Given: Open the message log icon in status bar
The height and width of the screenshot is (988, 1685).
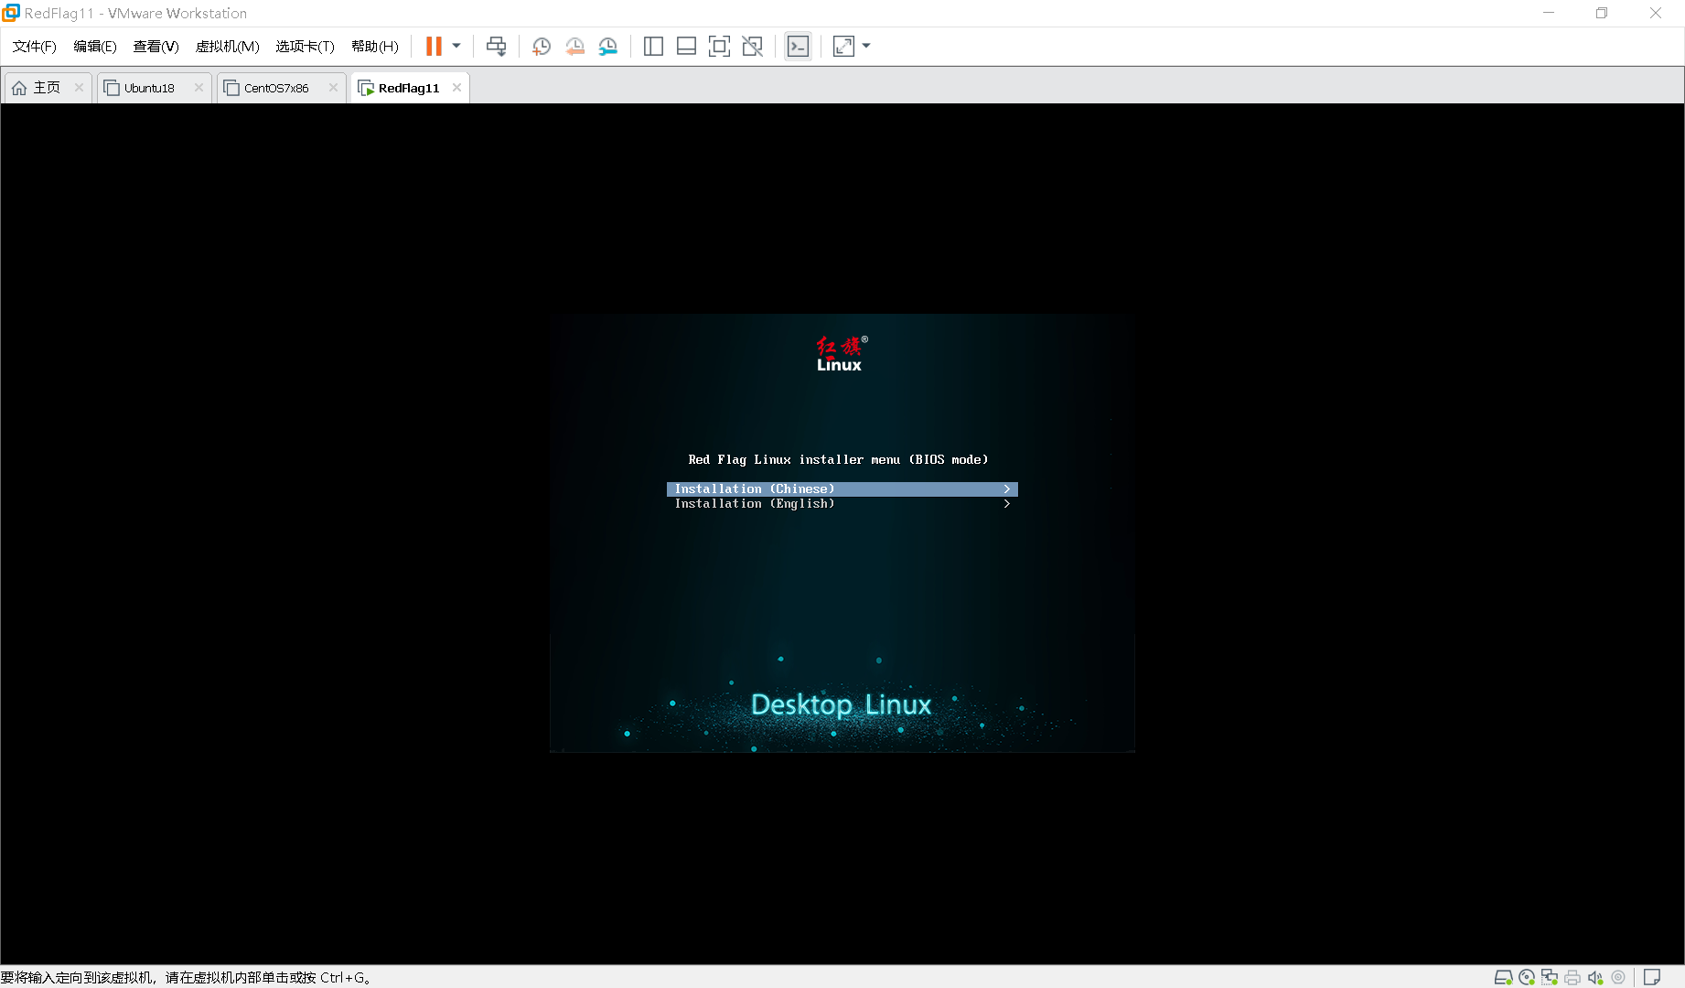Looking at the screenshot, I should pos(1652,977).
